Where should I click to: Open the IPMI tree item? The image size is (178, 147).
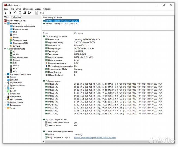click(15, 35)
